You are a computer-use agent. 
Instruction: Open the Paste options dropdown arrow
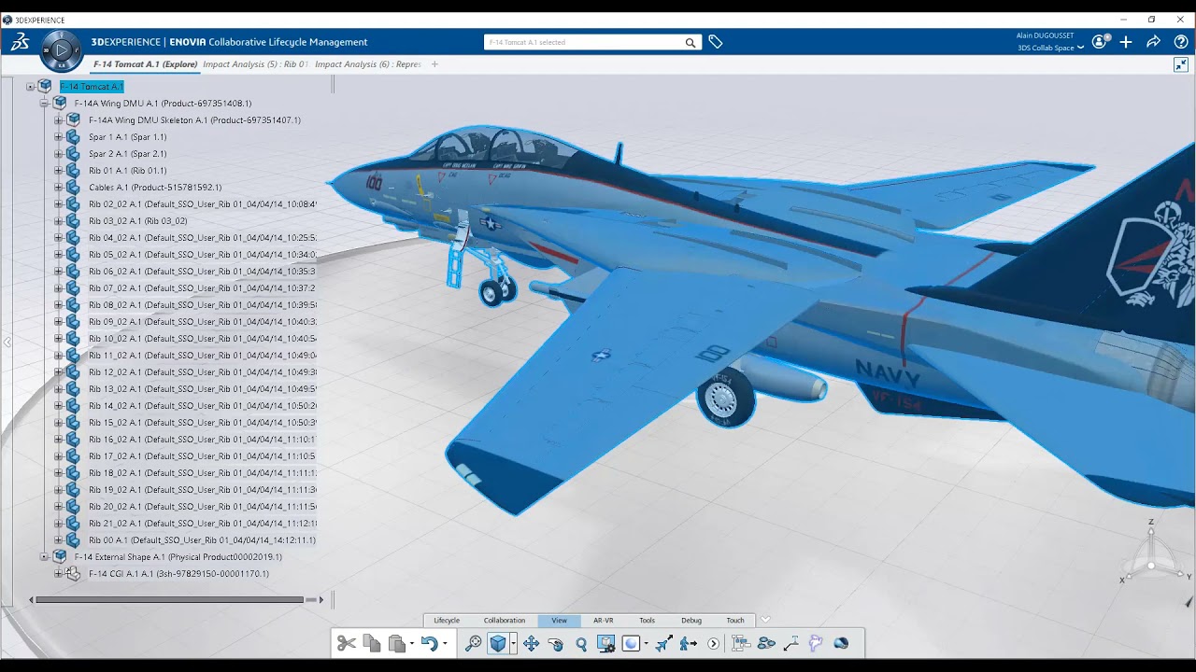(x=412, y=644)
